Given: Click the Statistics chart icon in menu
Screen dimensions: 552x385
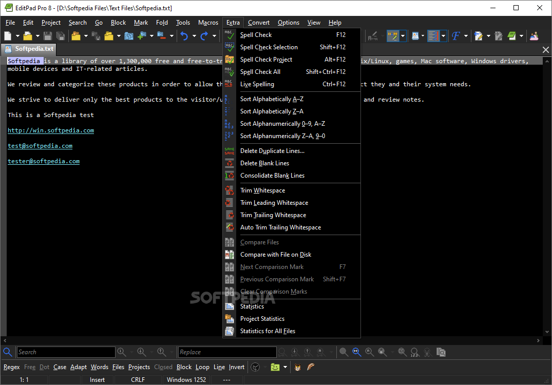Looking at the screenshot, I should point(230,306).
